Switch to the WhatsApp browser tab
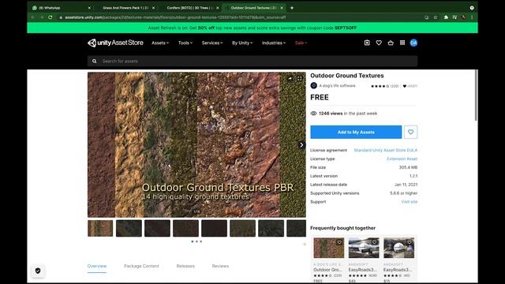This screenshot has width=505, height=284. coord(62,8)
